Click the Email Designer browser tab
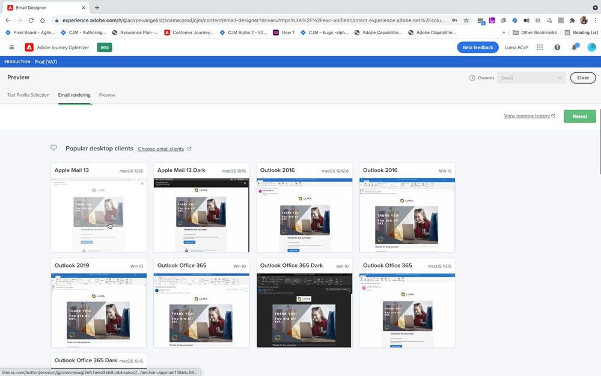 point(46,8)
